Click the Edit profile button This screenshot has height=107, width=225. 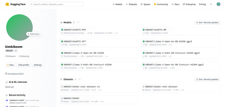pos(24,65)
